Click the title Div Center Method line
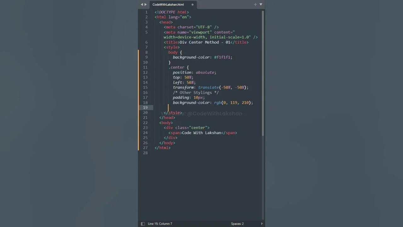The height and width of the screenshot is (227, 403). tap(206, 42)
